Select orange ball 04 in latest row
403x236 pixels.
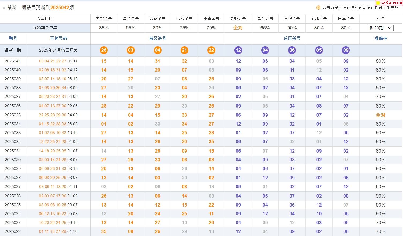(x=158, y=50)
